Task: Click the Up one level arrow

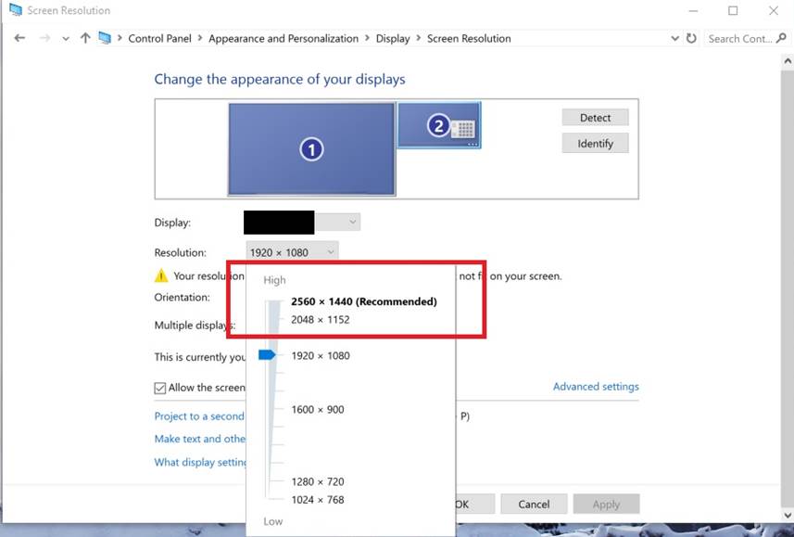Action: pos(85,38)
